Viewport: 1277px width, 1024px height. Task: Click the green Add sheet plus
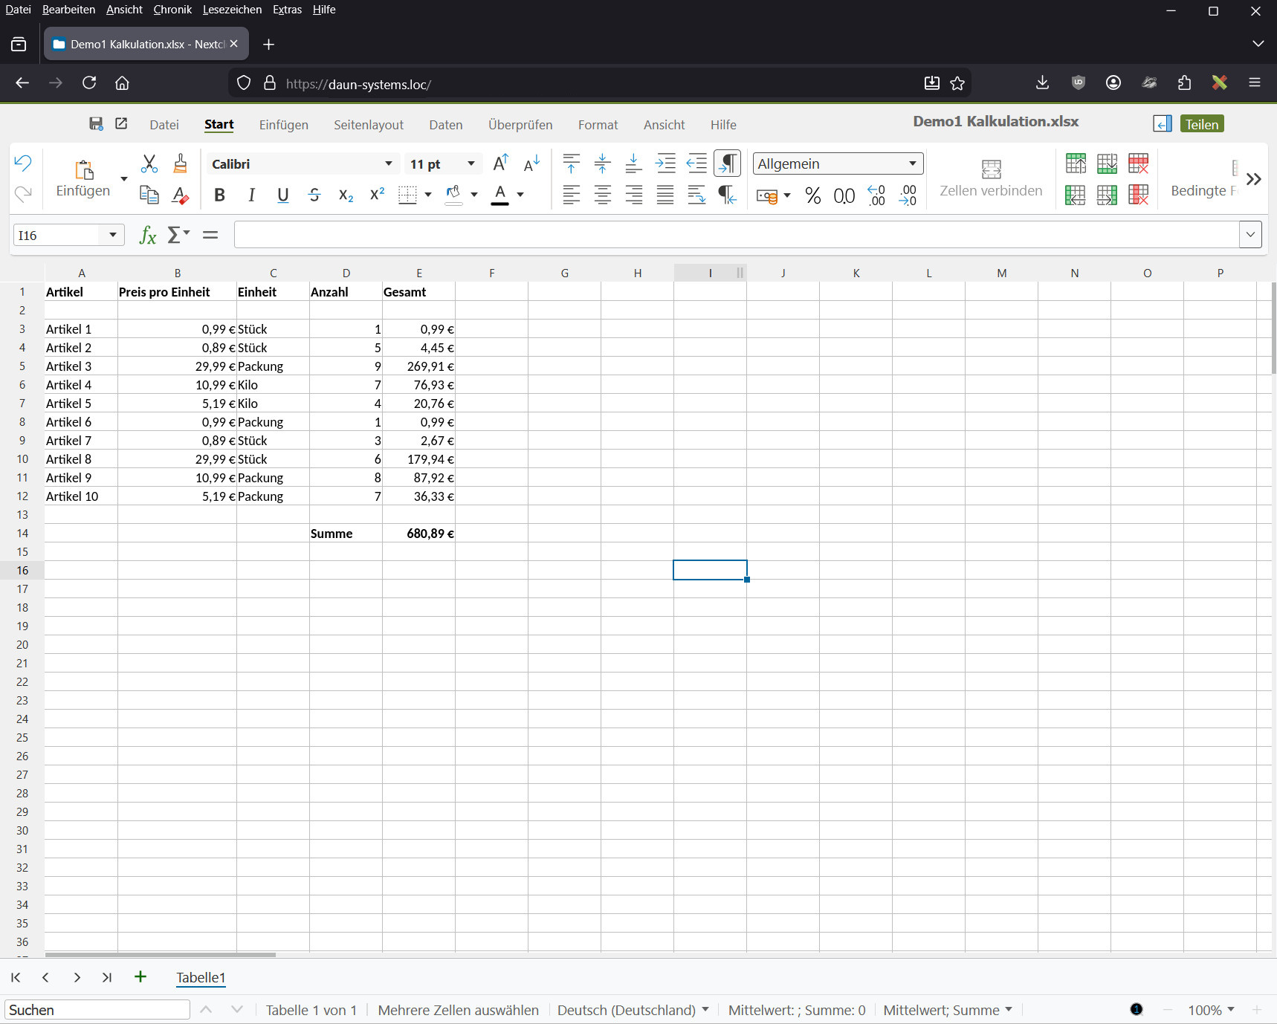[x=140, y=976]
